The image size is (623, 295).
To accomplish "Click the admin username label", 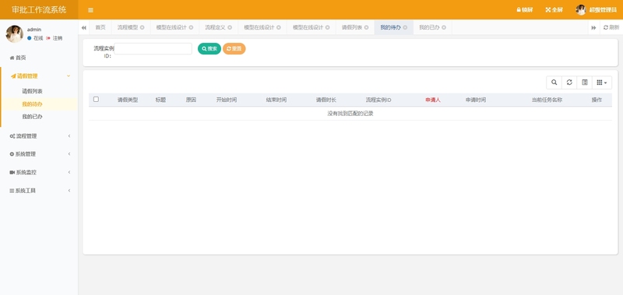I will coord(34,30).
